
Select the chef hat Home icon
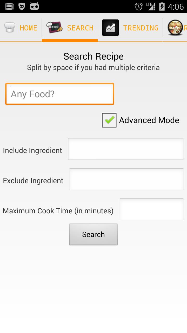pos(10,27)
